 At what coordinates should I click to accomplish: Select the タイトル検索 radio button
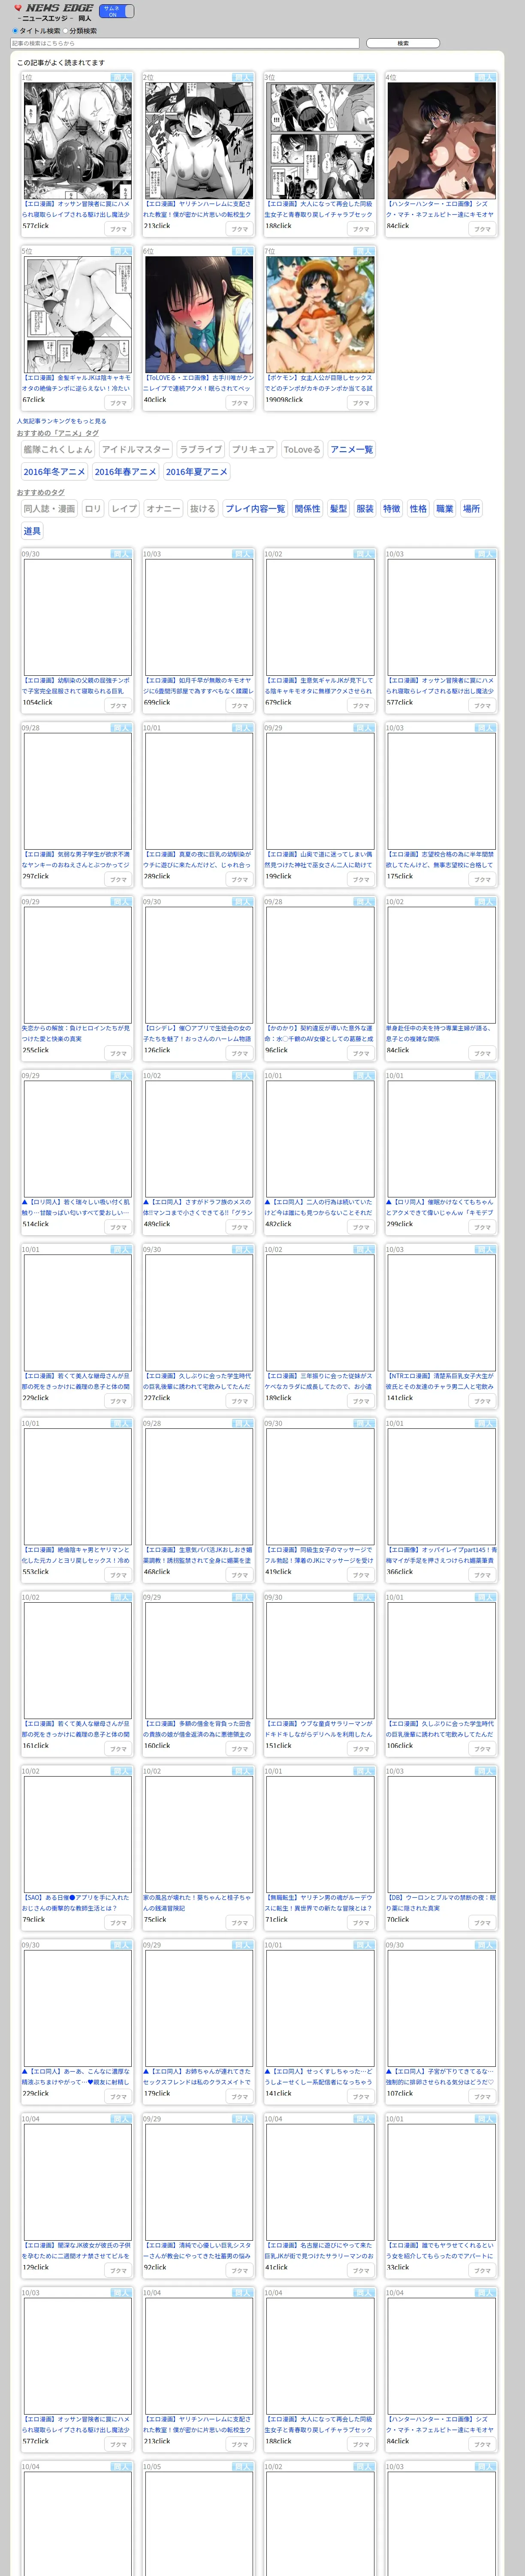tap(15, 31)
